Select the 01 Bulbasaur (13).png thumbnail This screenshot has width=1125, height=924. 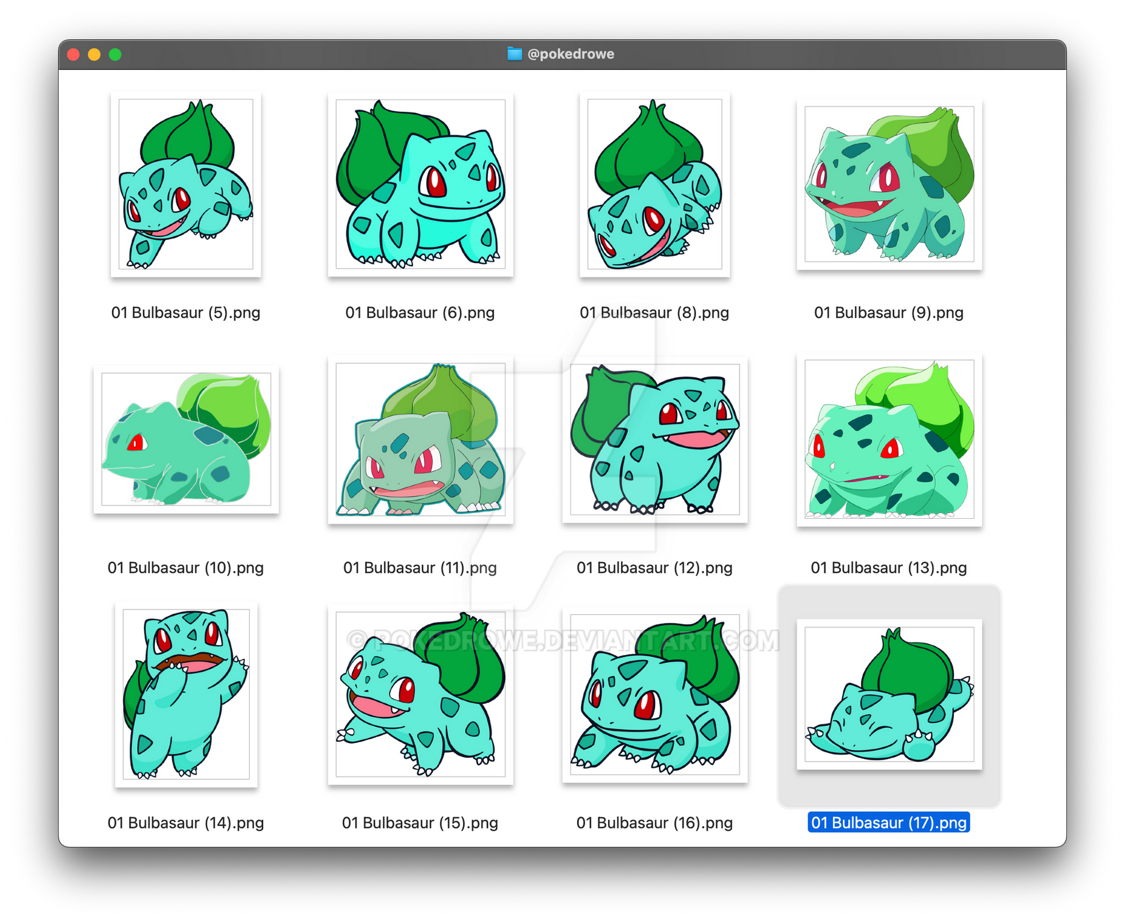pyautogui.click(x=889, y=439)
